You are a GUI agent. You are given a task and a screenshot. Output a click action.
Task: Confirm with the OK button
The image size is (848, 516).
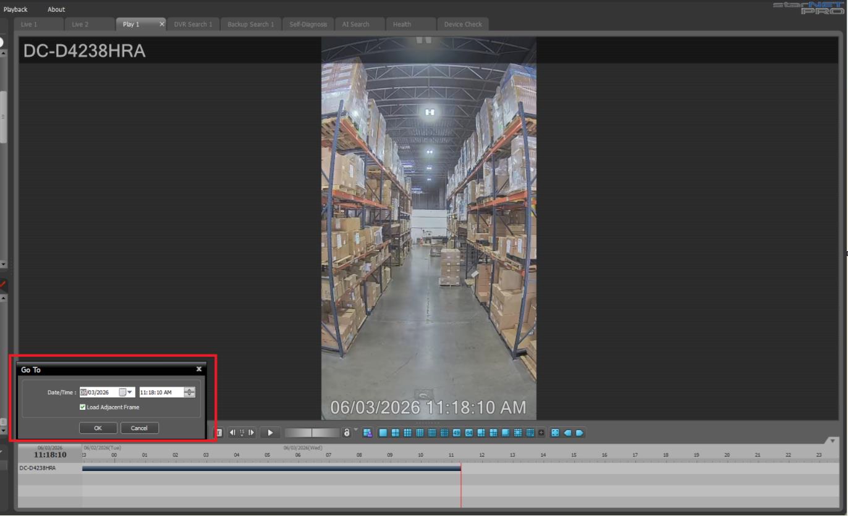point(98,428)
